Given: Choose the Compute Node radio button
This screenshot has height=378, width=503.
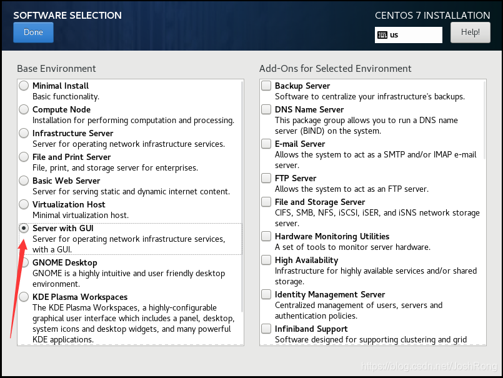Looking at the screenshot, I should coord(24,109).
